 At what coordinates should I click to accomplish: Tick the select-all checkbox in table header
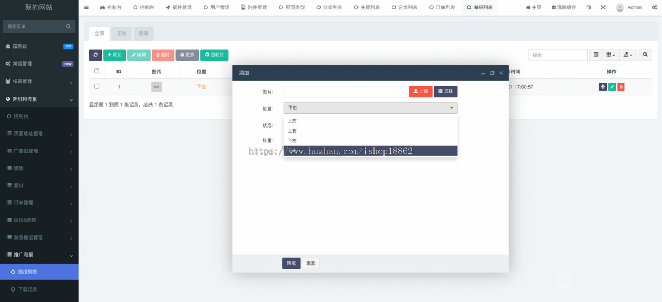click(97, 71)
